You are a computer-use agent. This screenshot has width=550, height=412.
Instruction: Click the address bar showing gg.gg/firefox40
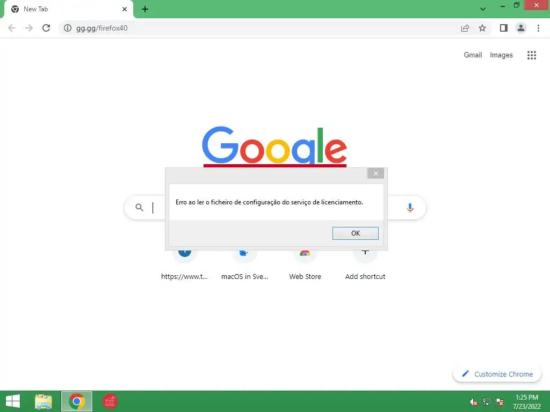[259, 28]
